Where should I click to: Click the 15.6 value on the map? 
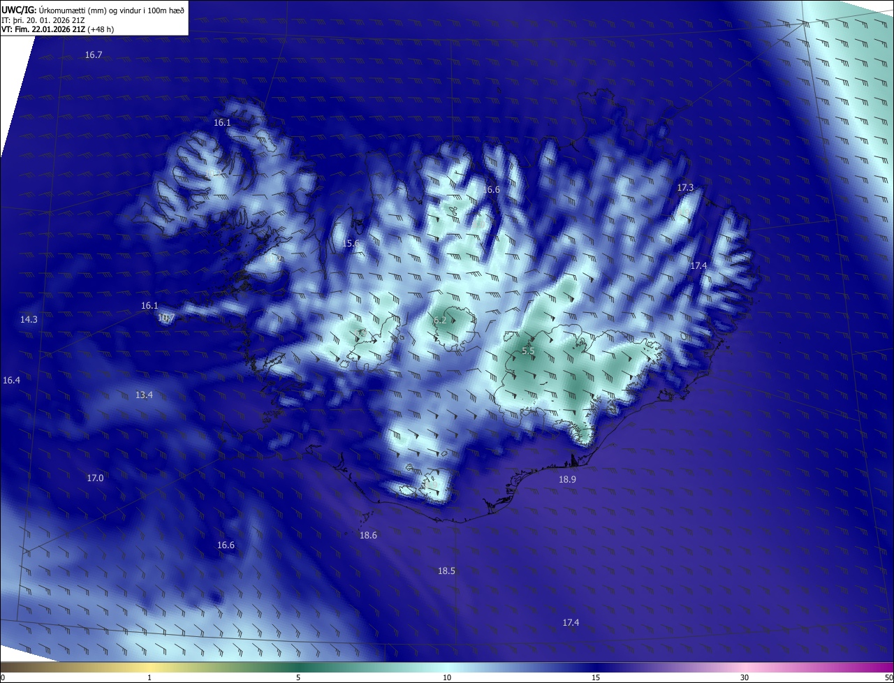pos(351,244)
